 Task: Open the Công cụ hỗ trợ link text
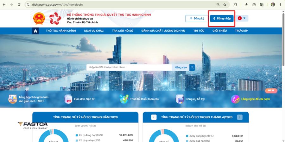tap(195, 99)
